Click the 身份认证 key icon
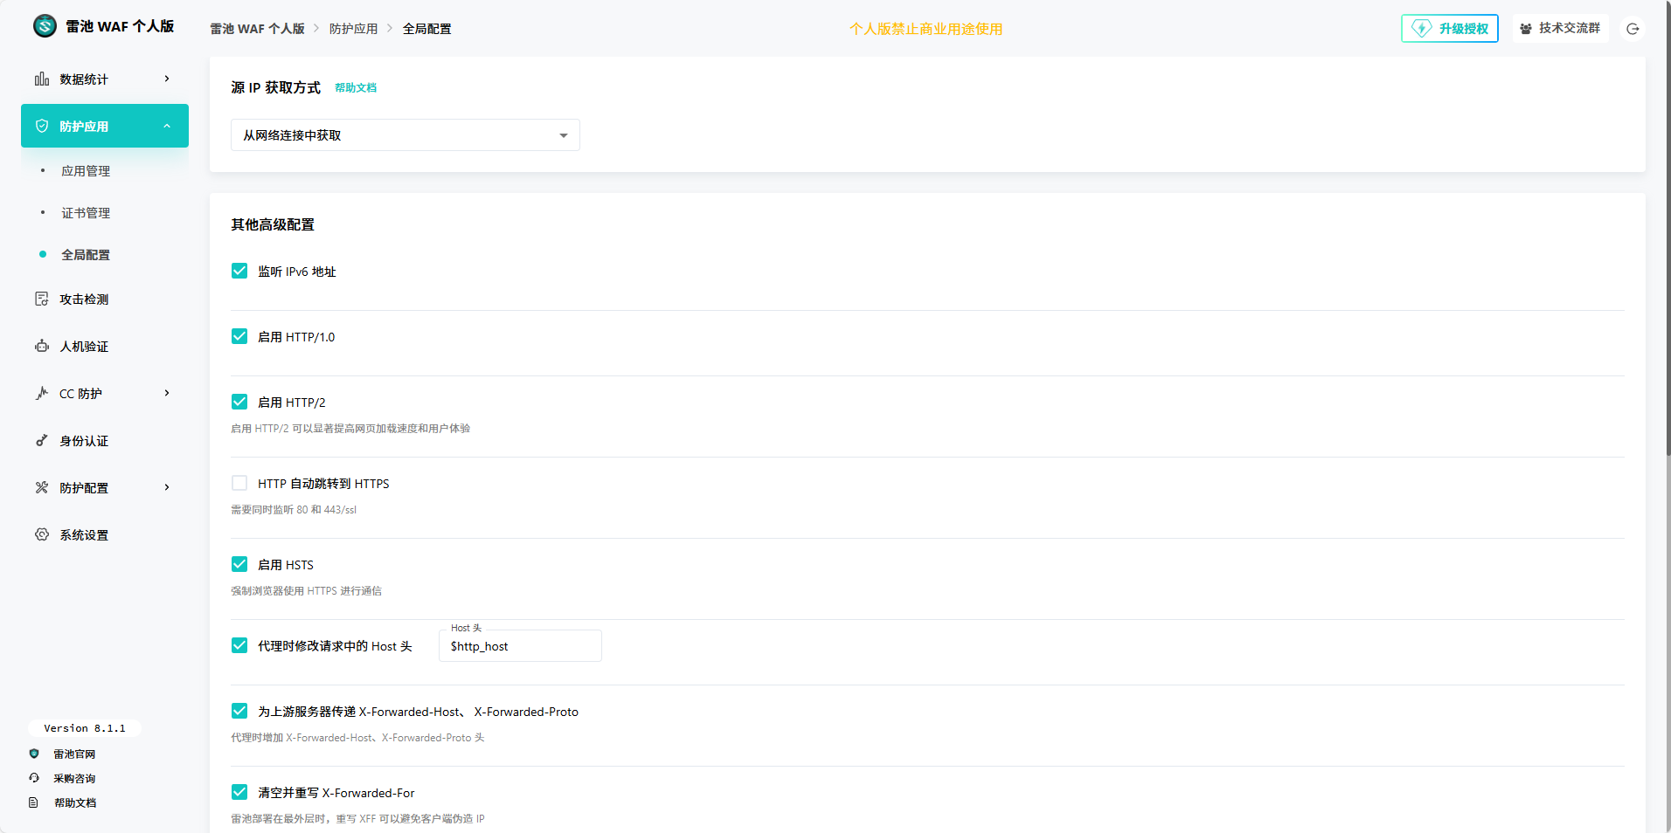Screen dimensions: 1671x833 pyautogui.click(x=42, y=440)
